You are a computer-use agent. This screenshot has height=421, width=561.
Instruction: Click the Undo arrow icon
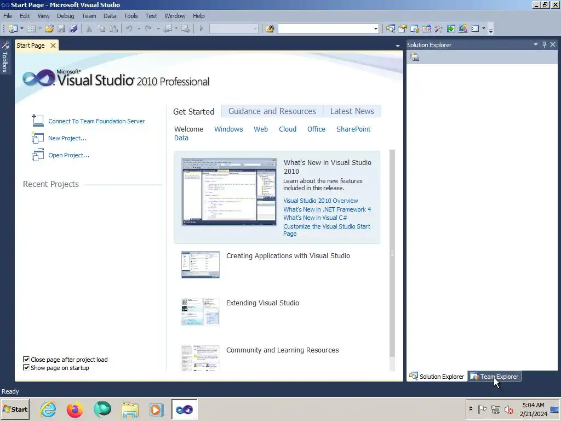click(129, 29)
